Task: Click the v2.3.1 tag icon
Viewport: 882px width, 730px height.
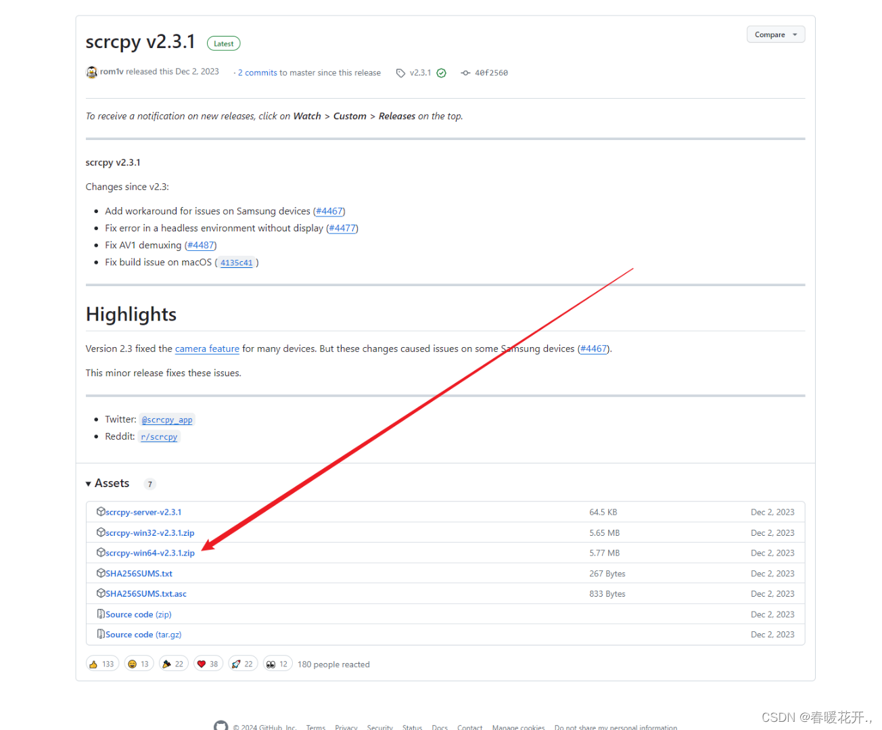Action: [400, 73]
